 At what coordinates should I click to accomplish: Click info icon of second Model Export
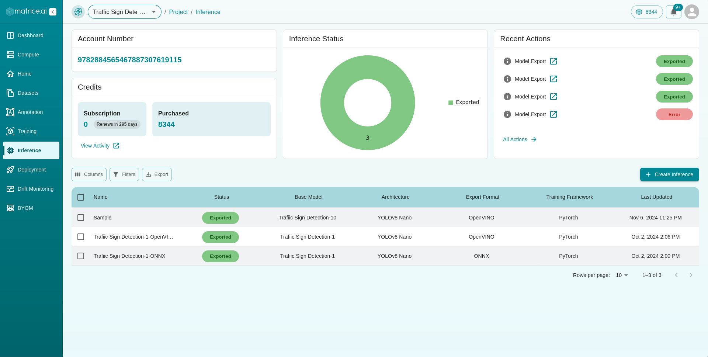[507, 79]
